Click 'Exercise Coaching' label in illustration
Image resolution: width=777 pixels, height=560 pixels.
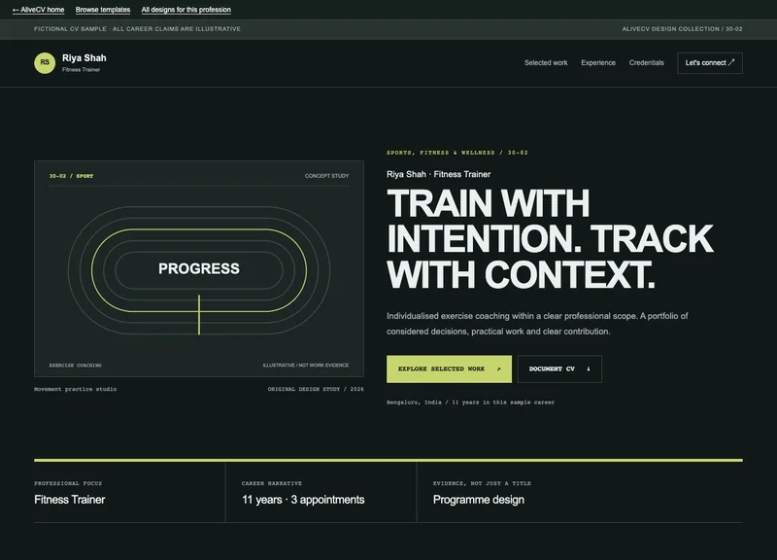click(x=76, y=366)
